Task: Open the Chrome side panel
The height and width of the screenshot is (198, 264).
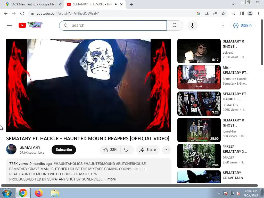Action: click(x=242, y=13)
